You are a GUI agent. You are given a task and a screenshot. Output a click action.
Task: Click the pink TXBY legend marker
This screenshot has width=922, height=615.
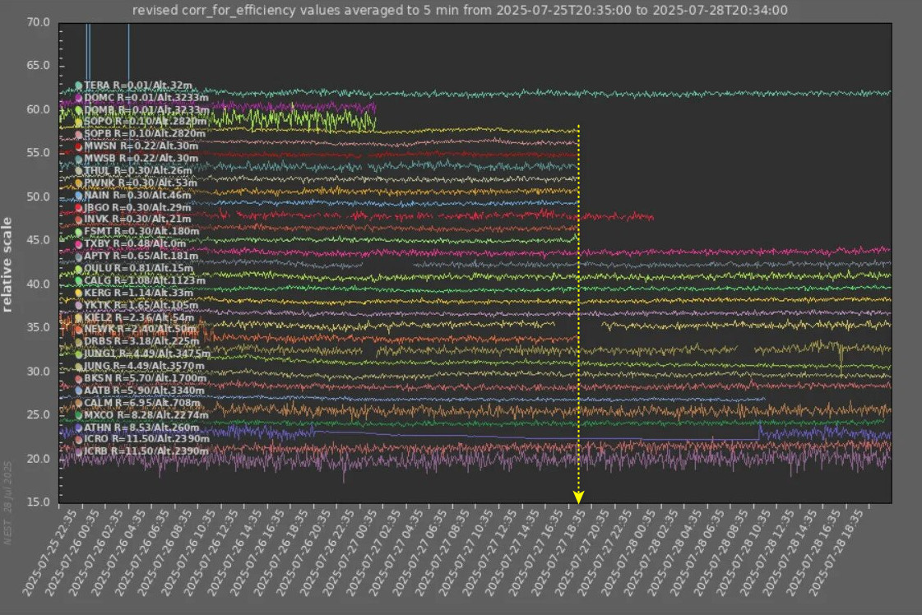78,244
